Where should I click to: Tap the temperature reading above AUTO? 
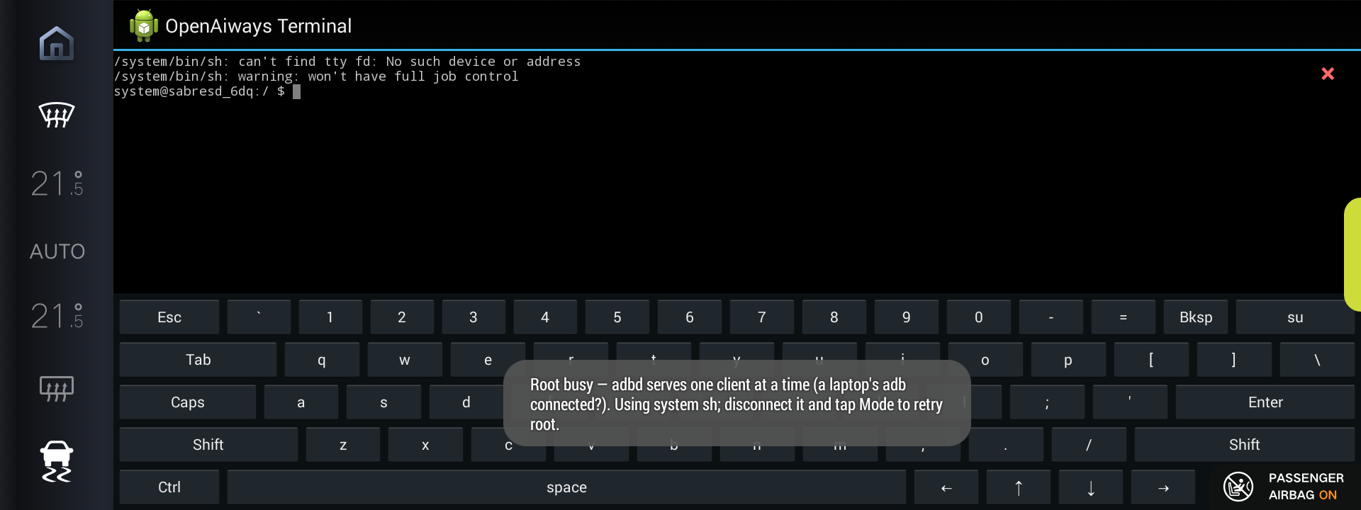point(57,183)
